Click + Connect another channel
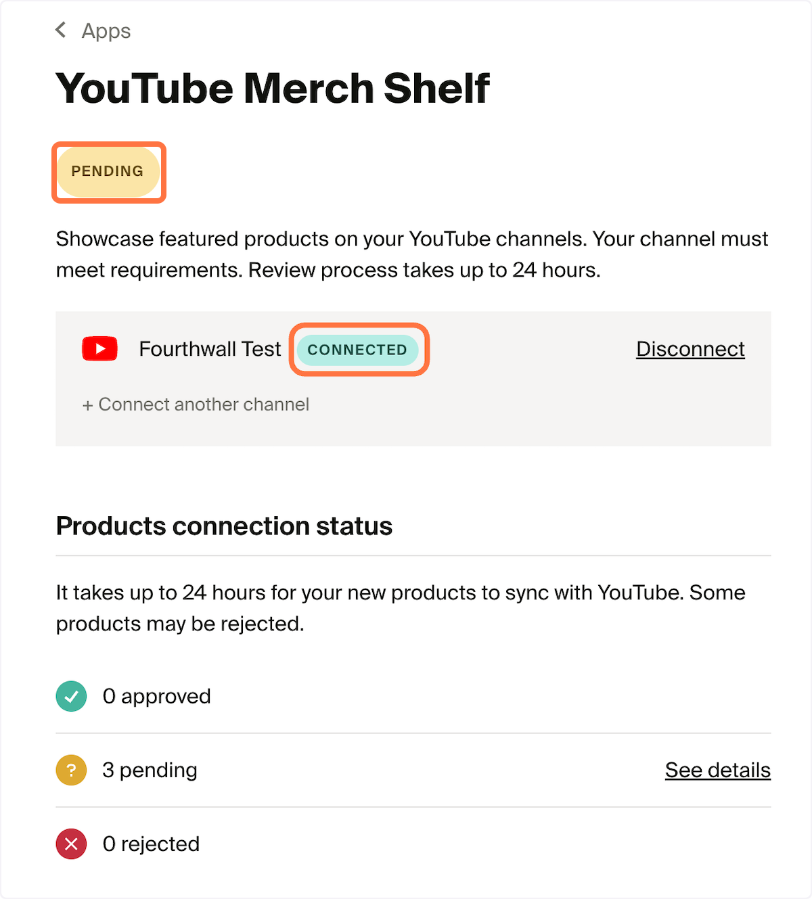The height and width of the screenshot is (899, 812). pyautogui.click(x=196, y=405)
